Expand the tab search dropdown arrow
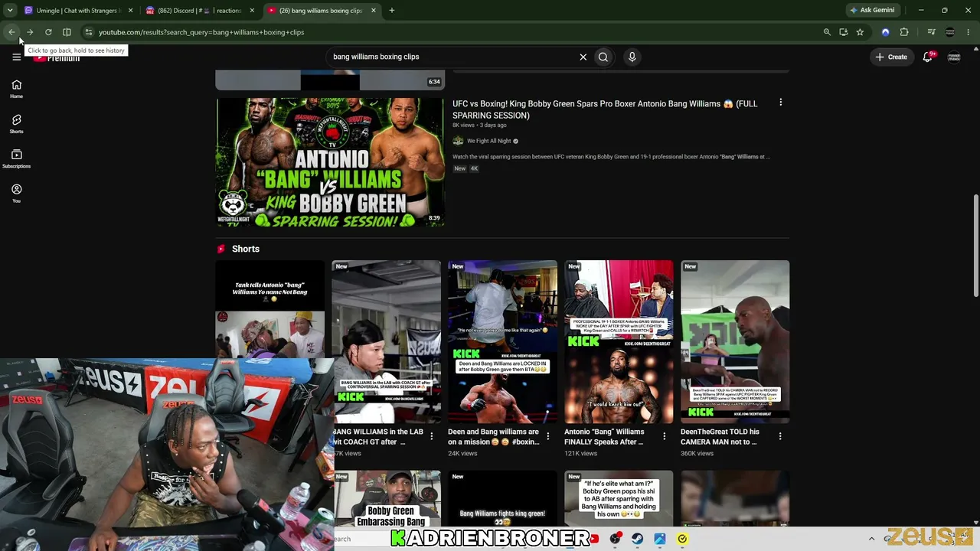The height and width of the screenshot is (551, 980). click(10, 11)
